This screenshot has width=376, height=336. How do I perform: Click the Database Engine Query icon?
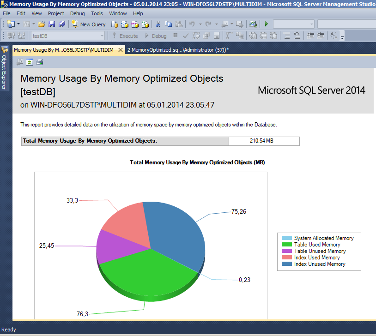click(x=115, y=24)
